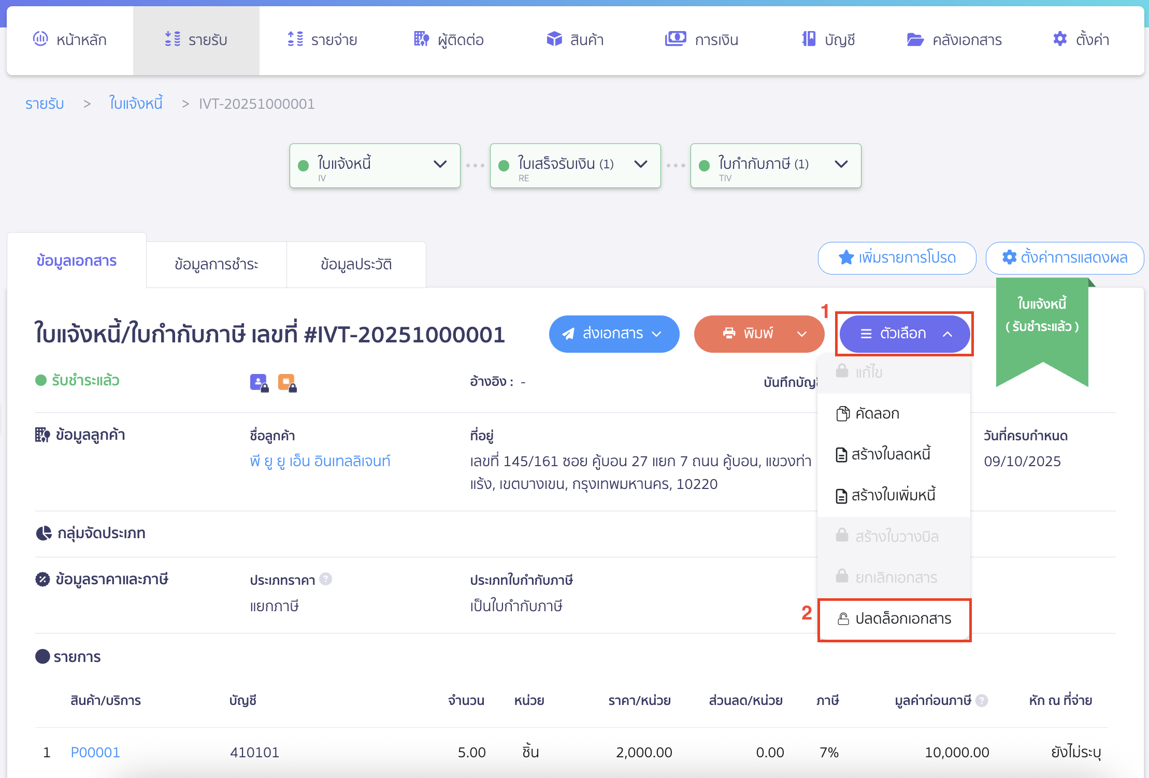The width and height of the screenshot is (1149, 778).
Task: Click the help icon next to มูลค่าก่อนภาษี
Action: (982, 700)
